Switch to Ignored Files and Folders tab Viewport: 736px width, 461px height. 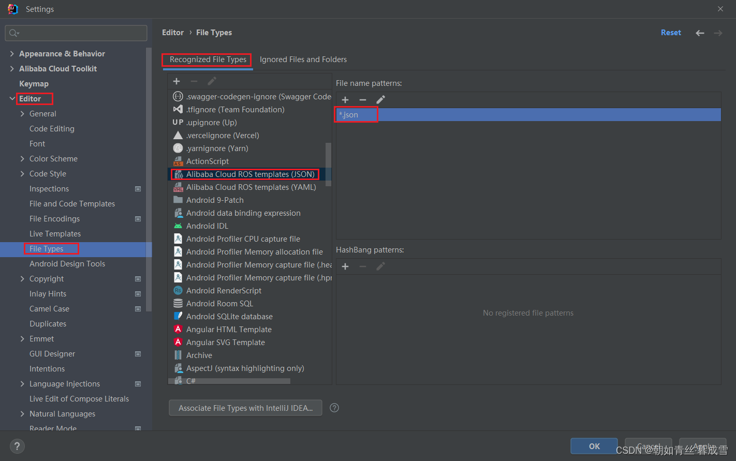(303, 60)
